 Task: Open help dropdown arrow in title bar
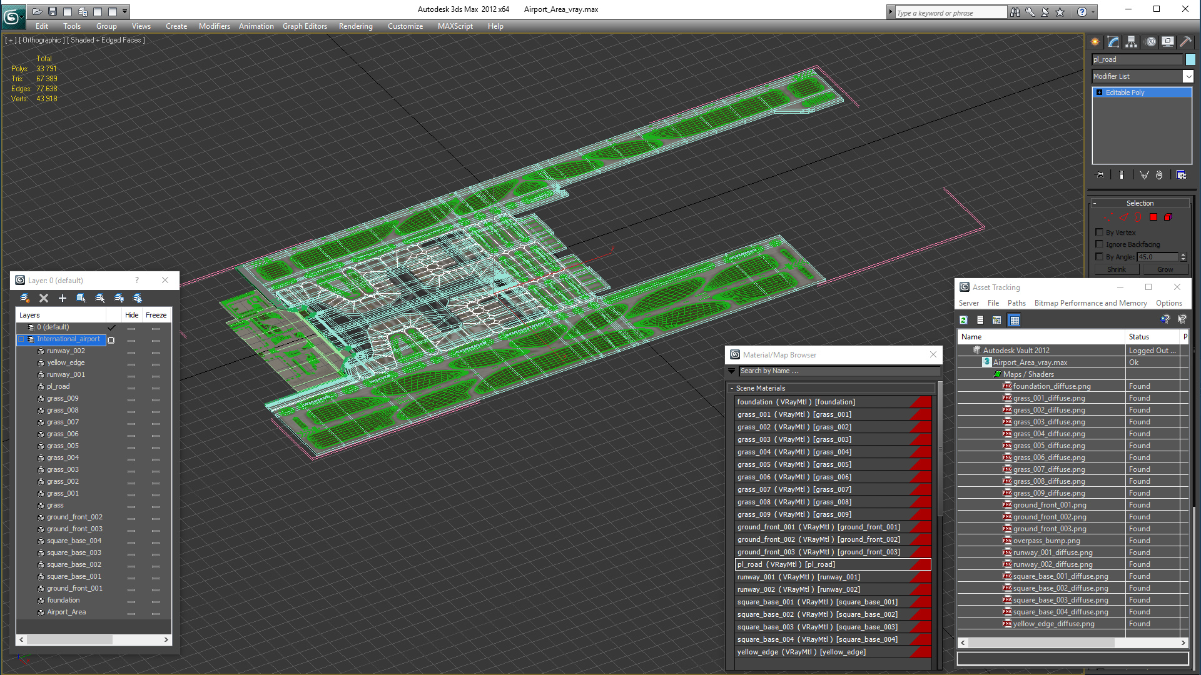click(1093, 12)
